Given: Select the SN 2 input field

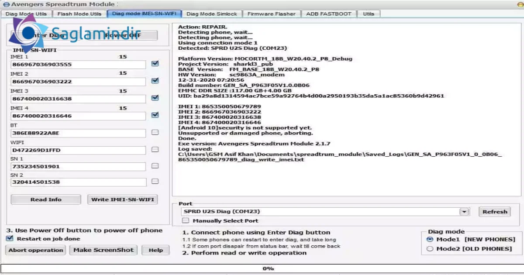Looking at the screenshot, I should (78, 182).
